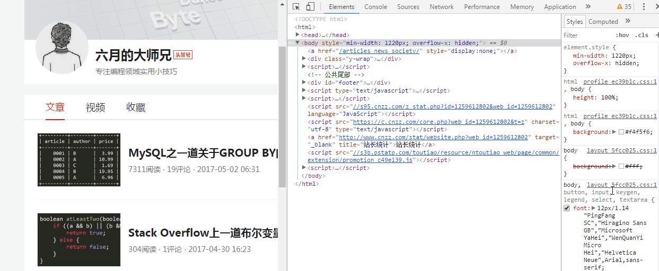659x271 pixels.
Task: Open profile_ec39b1c.css link for #f4f5f6 rule
Action: 620,116
